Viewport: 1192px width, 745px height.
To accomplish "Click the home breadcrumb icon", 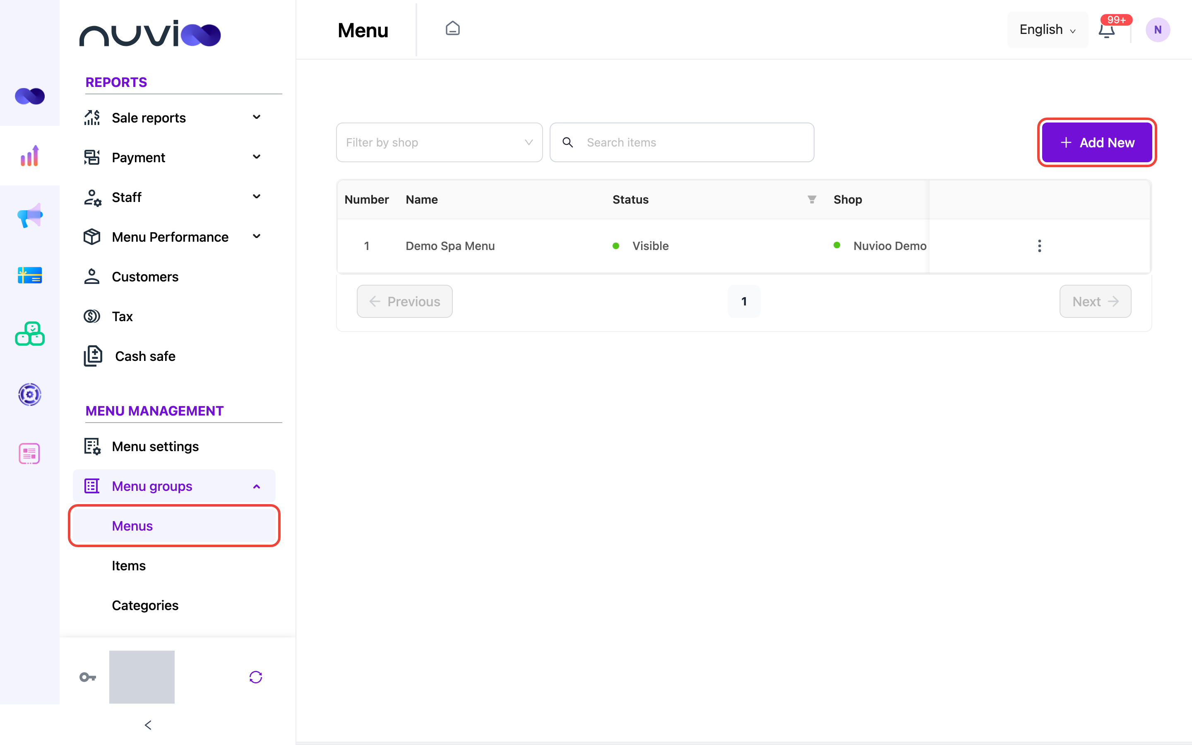I will [x=453, y=29].
